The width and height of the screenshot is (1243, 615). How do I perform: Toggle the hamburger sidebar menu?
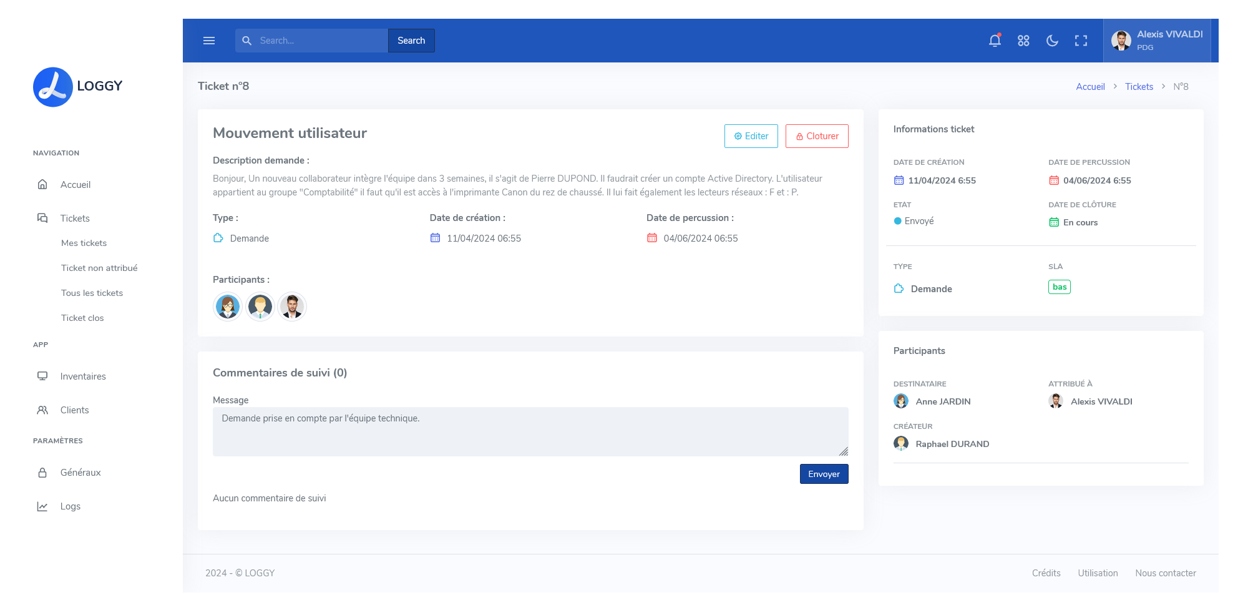209,41
